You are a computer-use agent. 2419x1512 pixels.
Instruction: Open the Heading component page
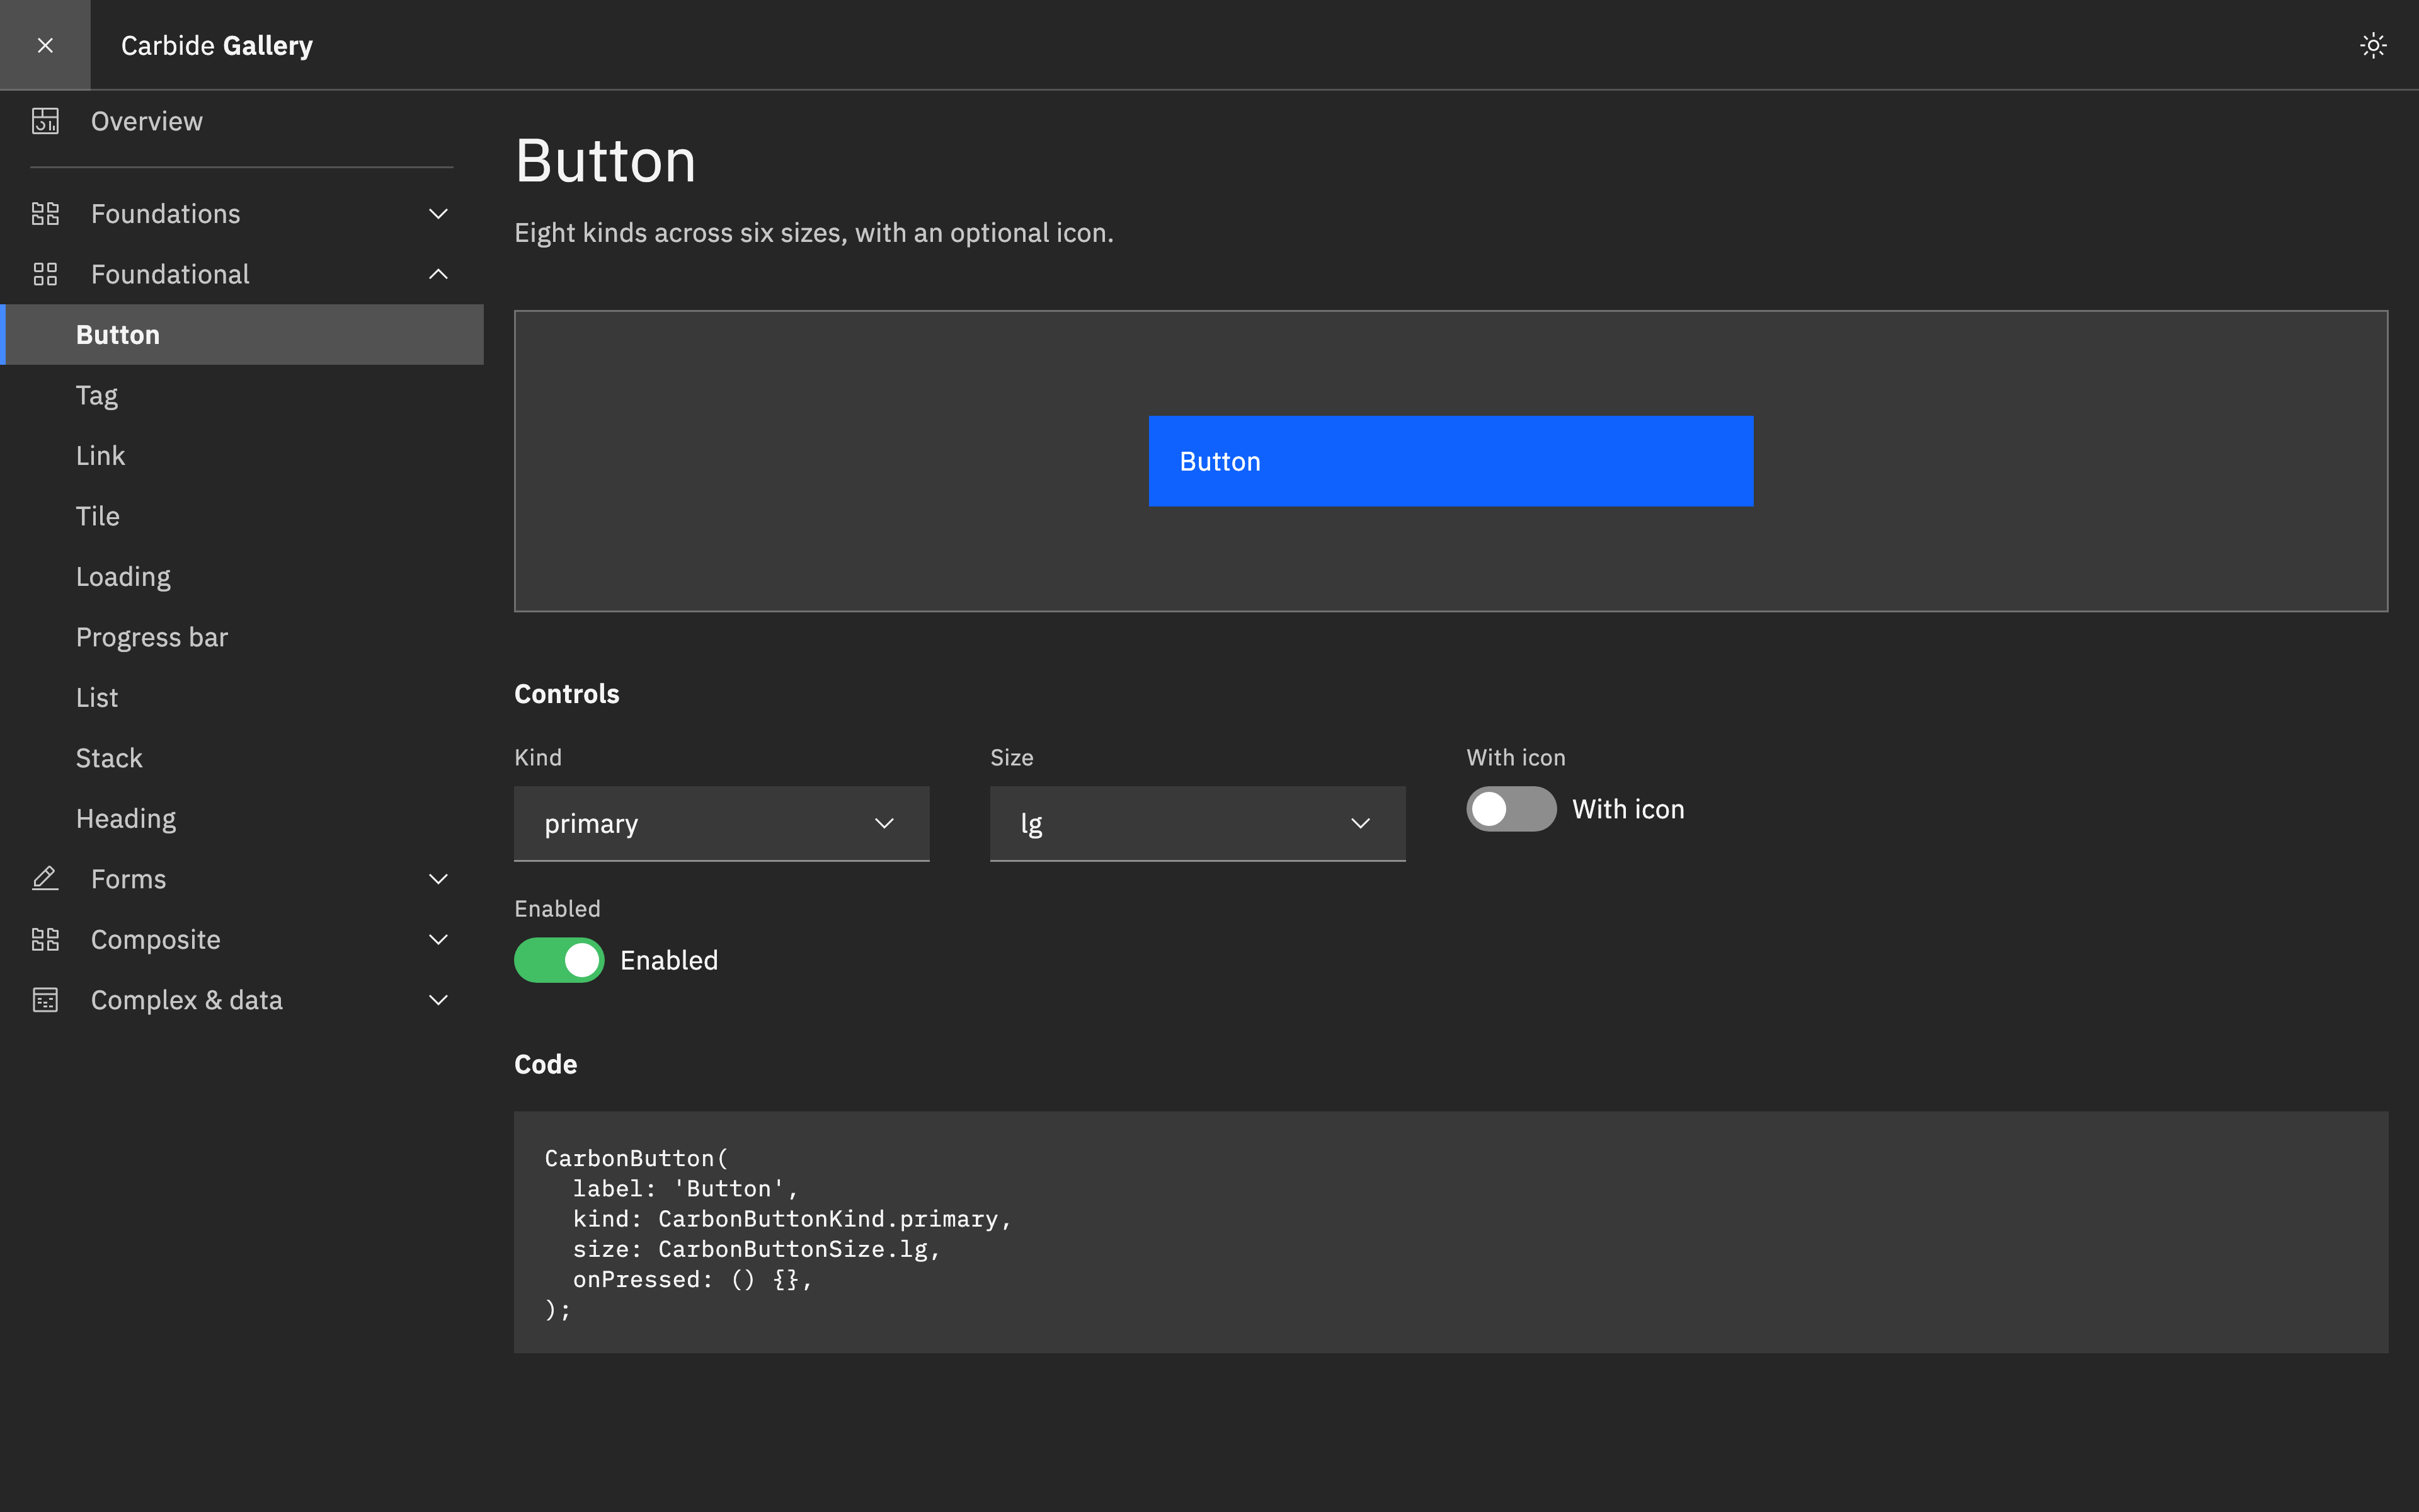(242, 818)
